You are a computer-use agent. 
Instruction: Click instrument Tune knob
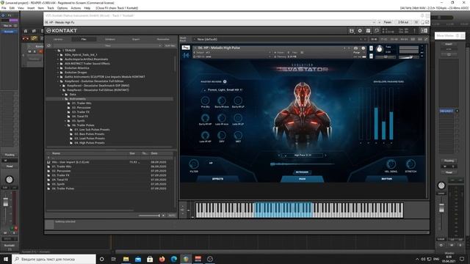point(380,49)
